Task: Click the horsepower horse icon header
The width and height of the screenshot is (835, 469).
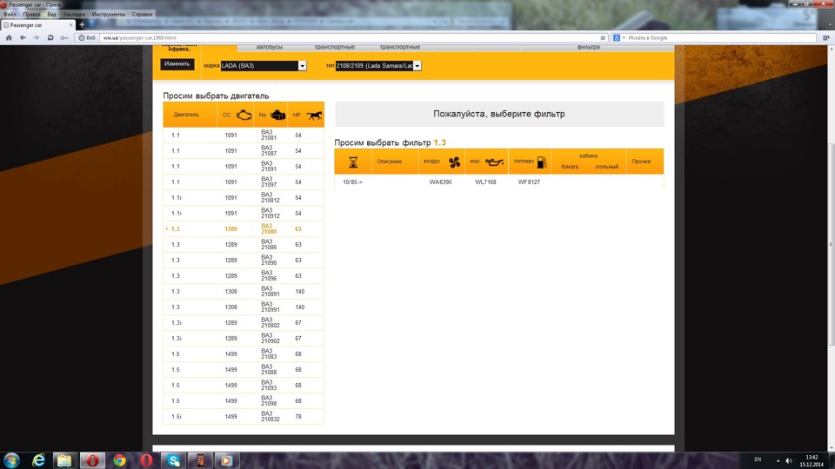Action: [314, 115]
